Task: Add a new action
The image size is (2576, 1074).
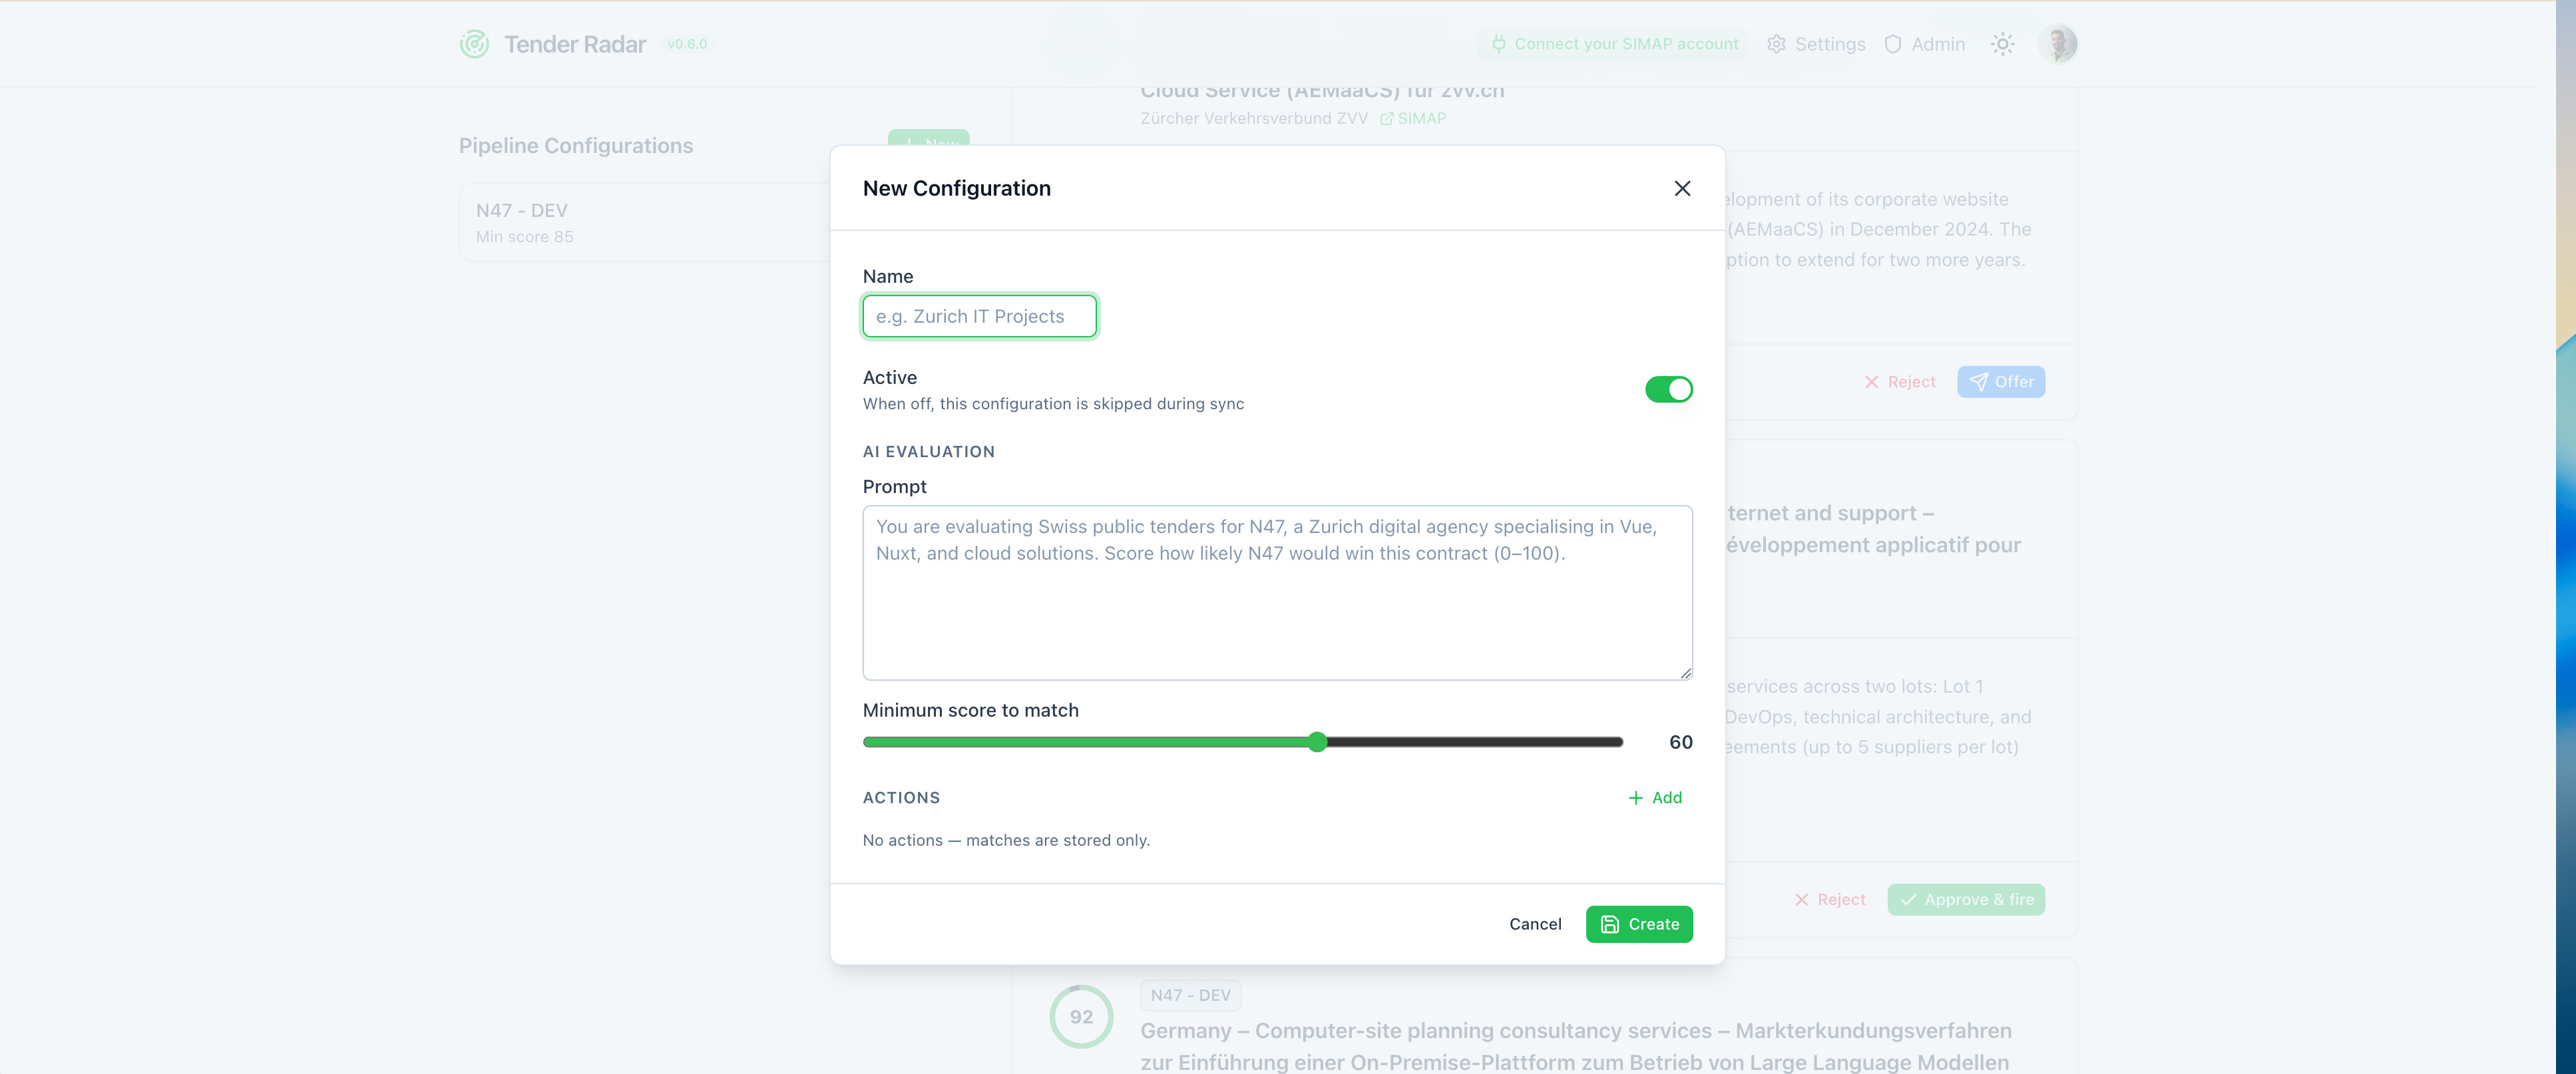Action: coord(1655,797)
